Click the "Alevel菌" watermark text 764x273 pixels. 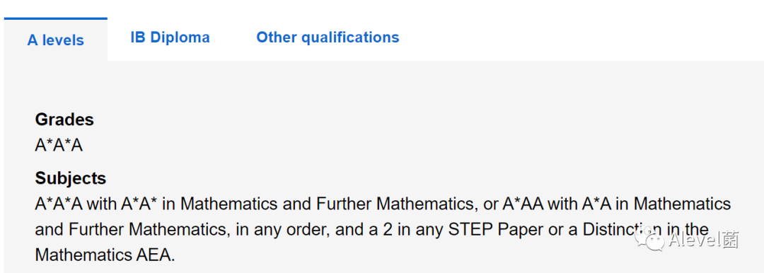point(704,240)
